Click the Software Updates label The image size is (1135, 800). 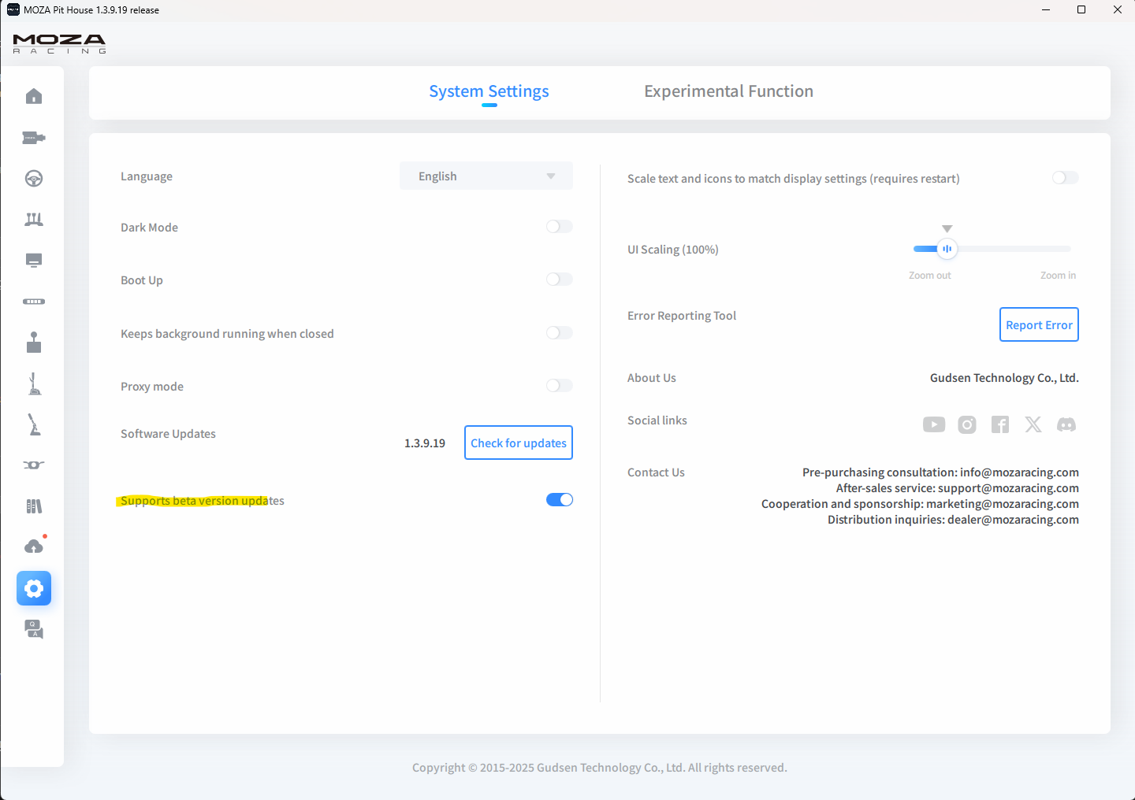click(x=168, y=434)
